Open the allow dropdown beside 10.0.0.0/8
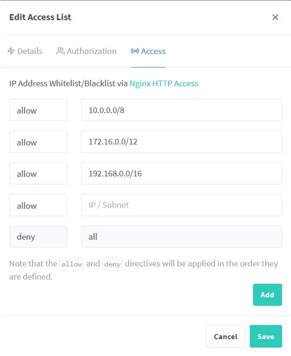Viewport: 291px width, 356px height. (x=38, y=110)
